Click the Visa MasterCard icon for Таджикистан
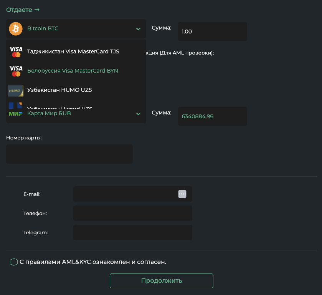Viewport: 322px width, 295px height. point(16,52)
